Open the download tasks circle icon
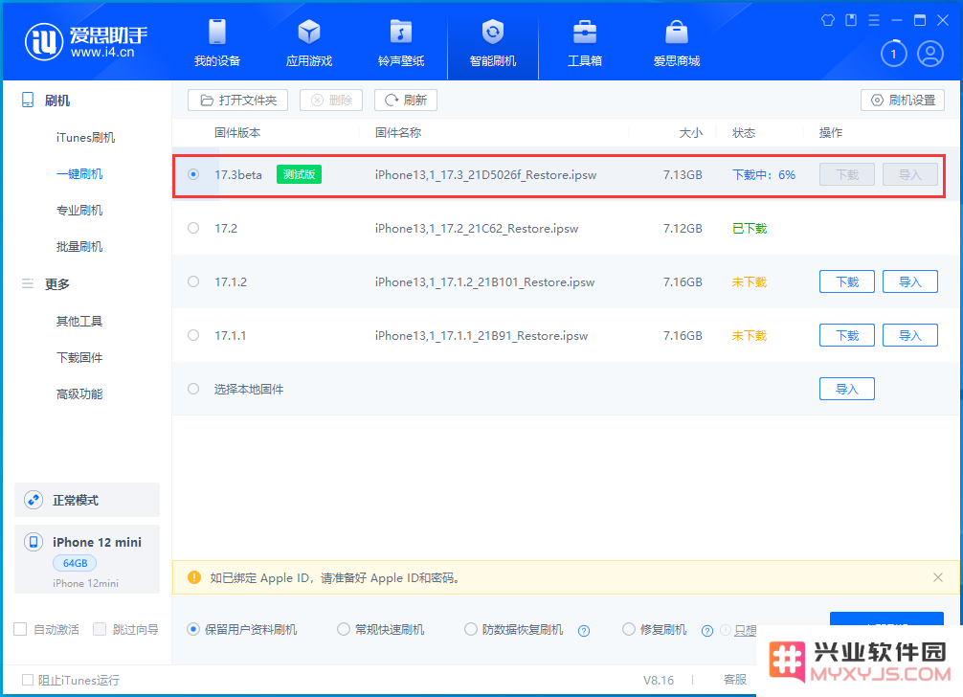 (894, 54)
